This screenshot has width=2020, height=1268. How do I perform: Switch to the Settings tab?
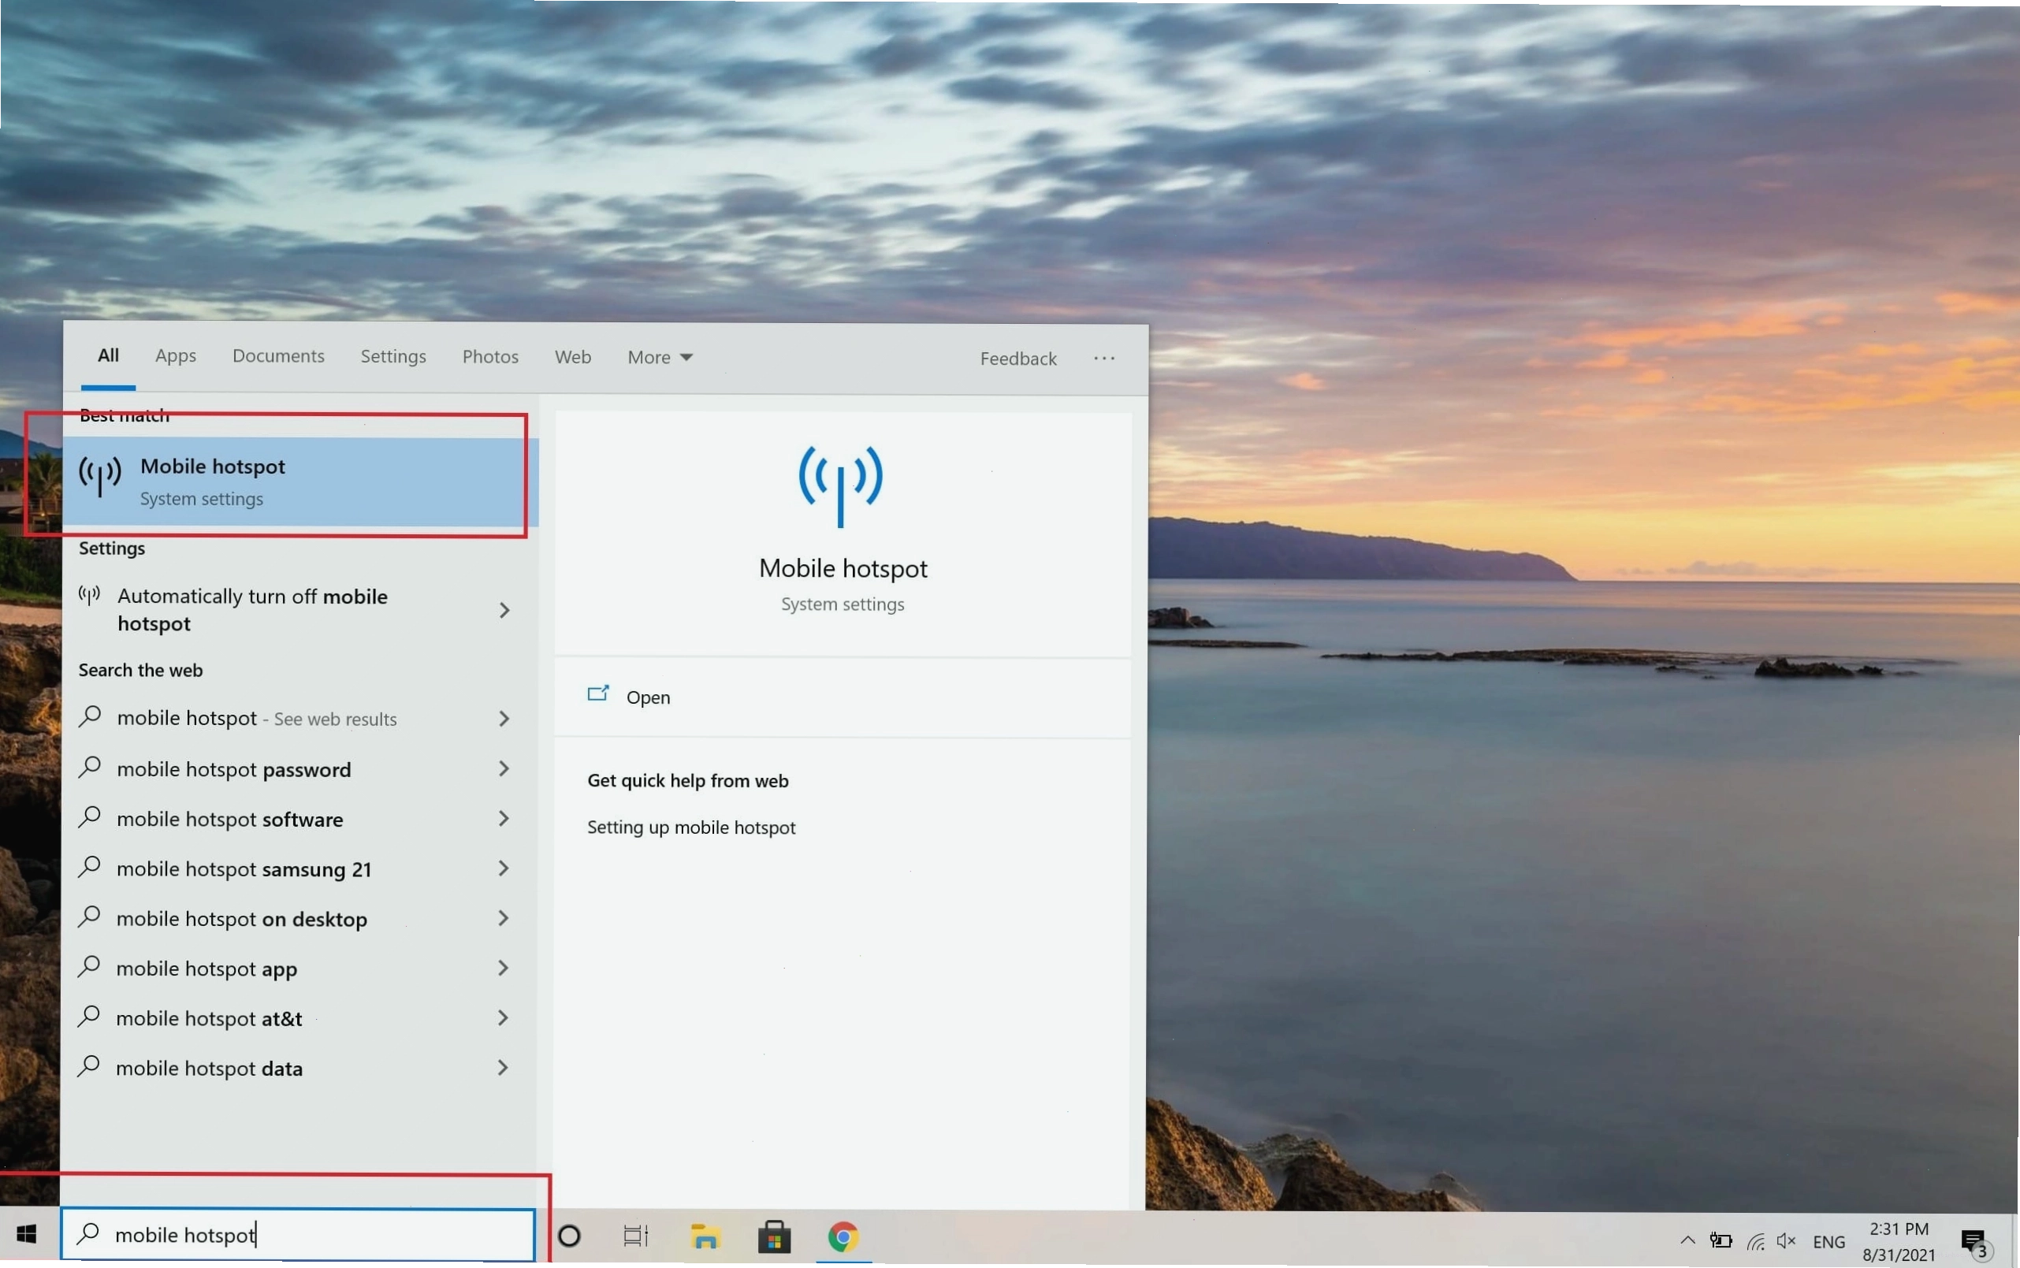coord(393,356)
